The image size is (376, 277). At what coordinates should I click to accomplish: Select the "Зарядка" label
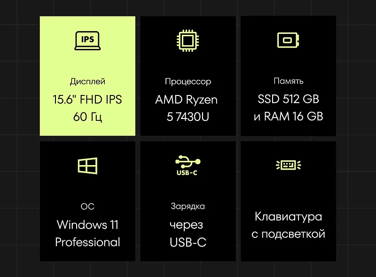click(x=188, y=206)
